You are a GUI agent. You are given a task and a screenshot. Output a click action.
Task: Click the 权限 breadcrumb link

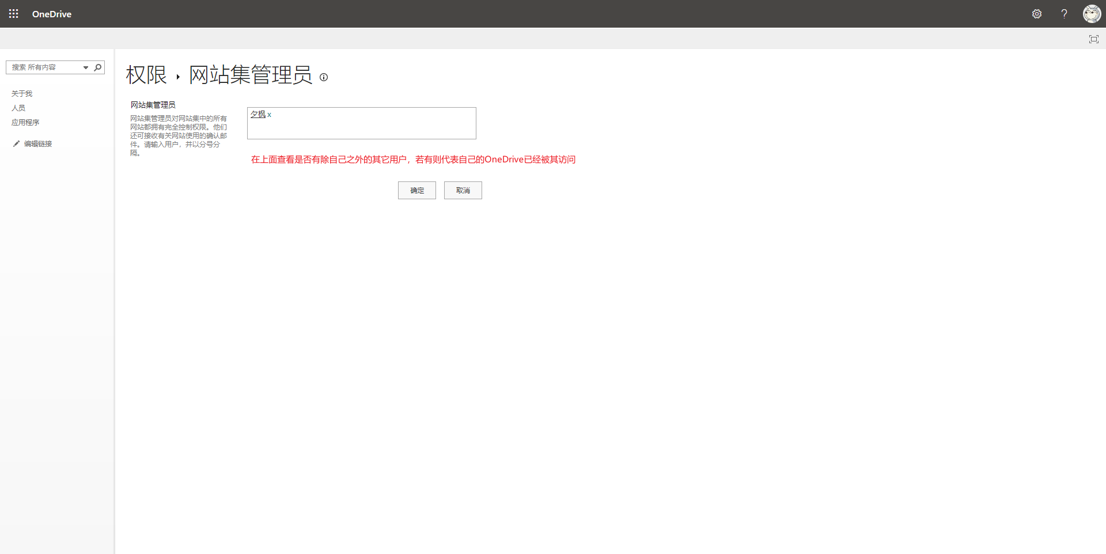click(x=146, y=75)
